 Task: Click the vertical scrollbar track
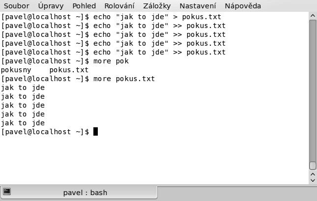[313, 95]
